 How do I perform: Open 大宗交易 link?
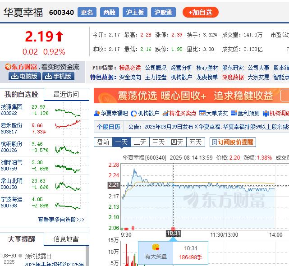(259, 77)
